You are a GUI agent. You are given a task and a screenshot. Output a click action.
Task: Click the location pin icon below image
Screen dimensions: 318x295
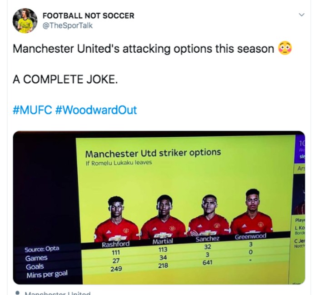(x=18, y=293)
